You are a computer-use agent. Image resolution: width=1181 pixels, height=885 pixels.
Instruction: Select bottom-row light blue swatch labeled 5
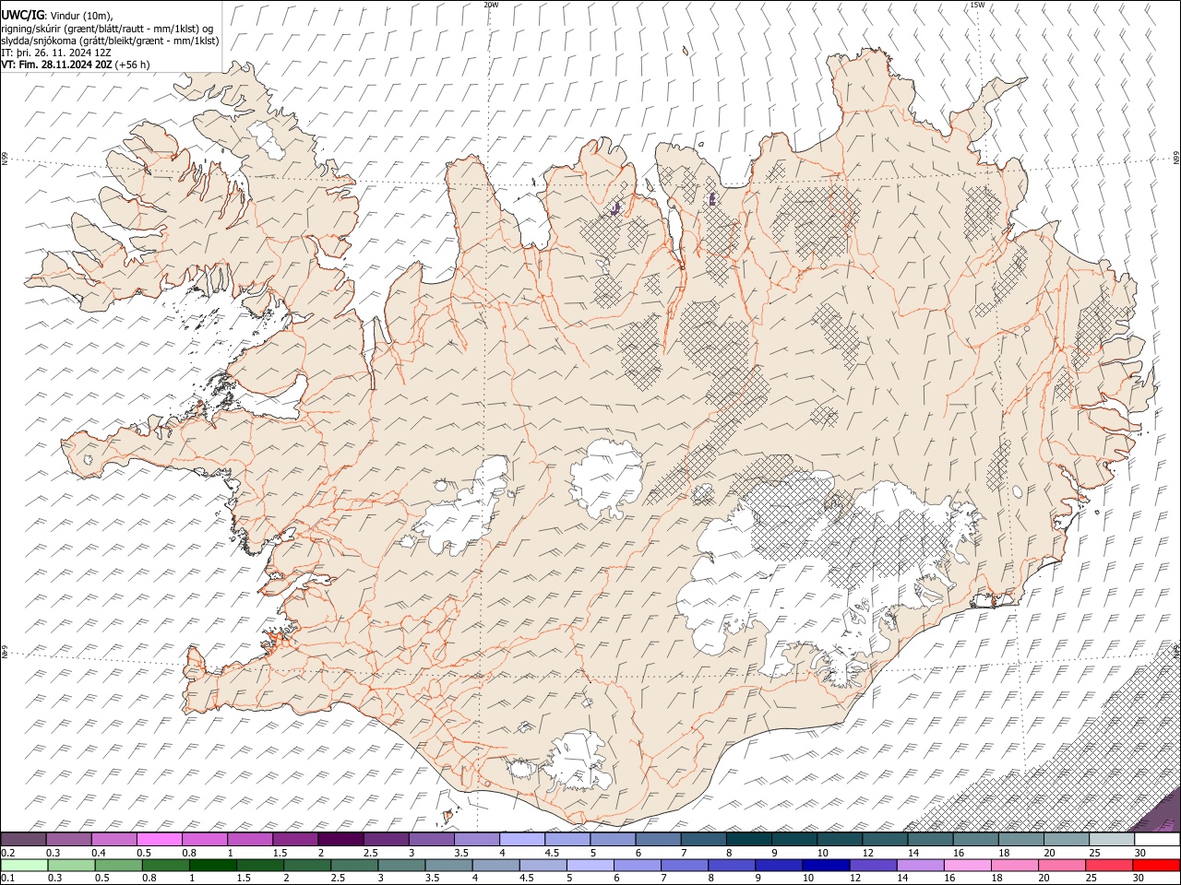[x=590, y=865]
